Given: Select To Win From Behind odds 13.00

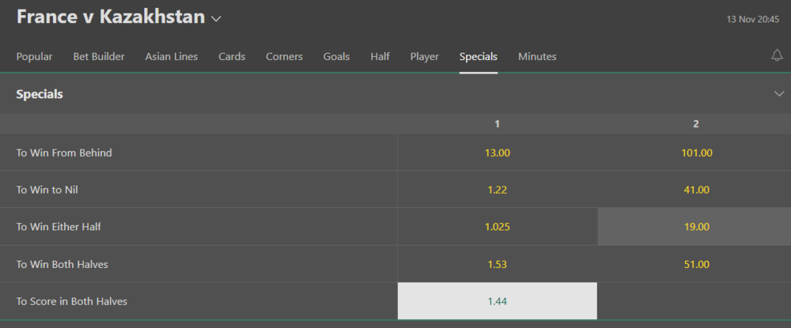Looking at the screenshot, I should (497, 153).
